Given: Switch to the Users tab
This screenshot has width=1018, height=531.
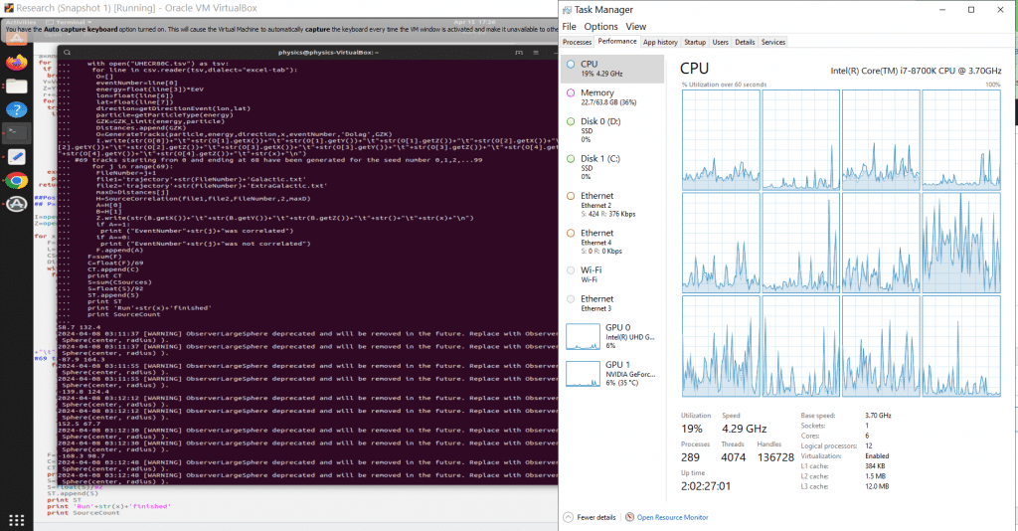Looking at the screenshot, I should (720, 42).
